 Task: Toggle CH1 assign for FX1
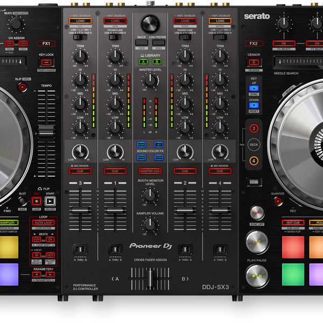(10, 44)
